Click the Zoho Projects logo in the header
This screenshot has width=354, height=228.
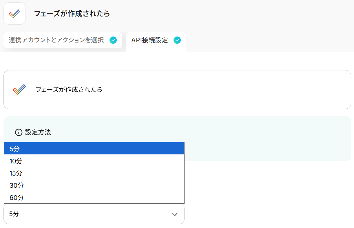point(14,14)
